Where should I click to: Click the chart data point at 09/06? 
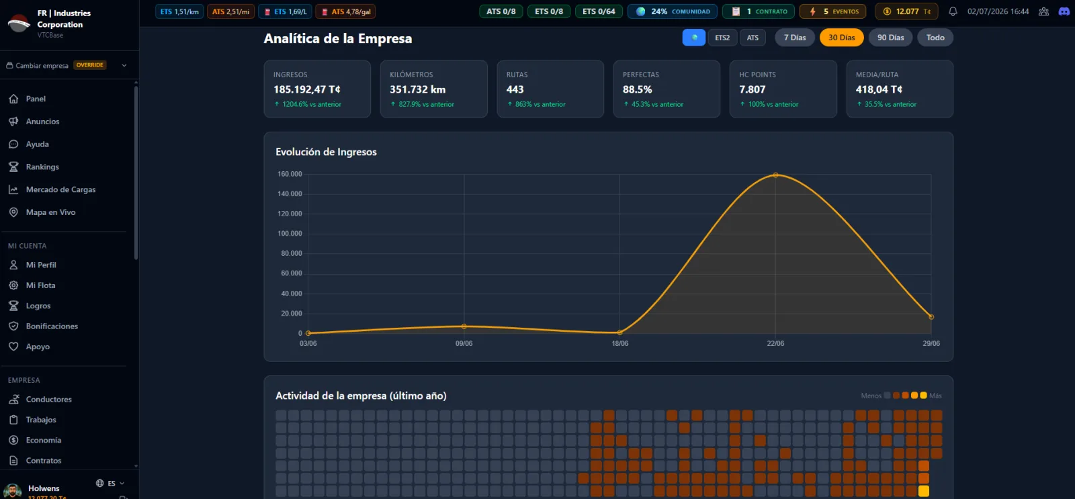pyautogui.click(x=464, y=326)
